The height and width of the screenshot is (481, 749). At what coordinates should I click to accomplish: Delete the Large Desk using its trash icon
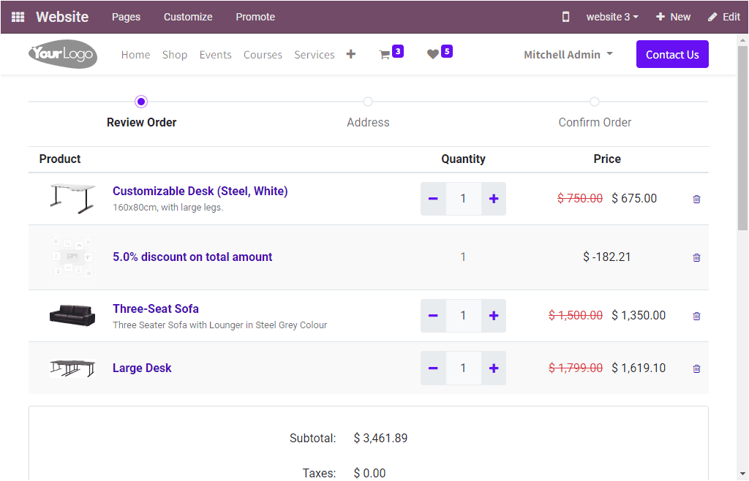point(696,368)
